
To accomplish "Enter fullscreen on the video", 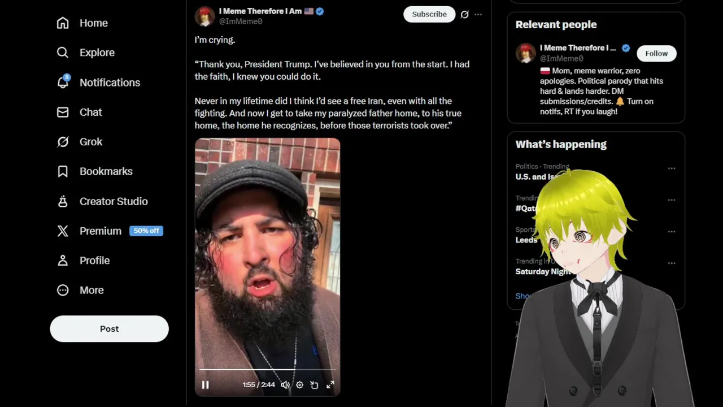I will tap(330, 385).
